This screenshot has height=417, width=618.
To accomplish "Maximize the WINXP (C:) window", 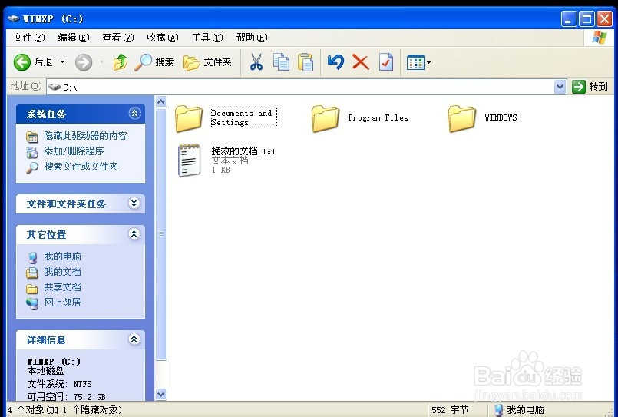I will tap(587, 18).
